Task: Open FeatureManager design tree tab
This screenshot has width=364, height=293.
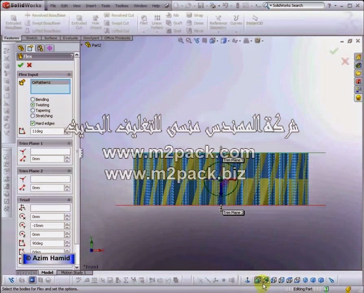Action: (21, 48)
